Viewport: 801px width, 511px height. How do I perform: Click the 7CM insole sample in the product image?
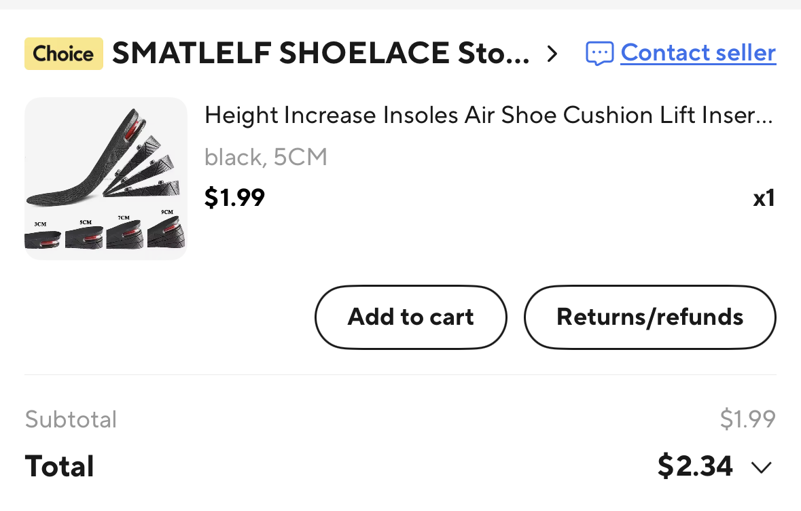click(126, 235)
